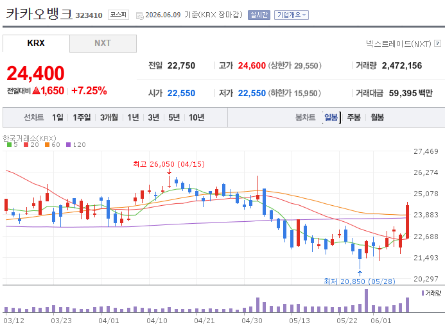
Task: Click the 코스피 market badge
Action: [118, 15]
